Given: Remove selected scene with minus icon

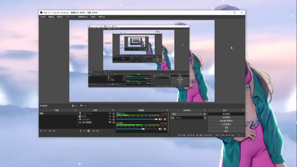Looking at the screenshot, I should [x=45, y=131].
